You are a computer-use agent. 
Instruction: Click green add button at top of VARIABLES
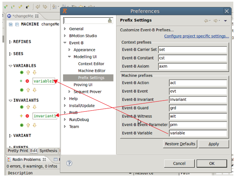pos(22,72)
